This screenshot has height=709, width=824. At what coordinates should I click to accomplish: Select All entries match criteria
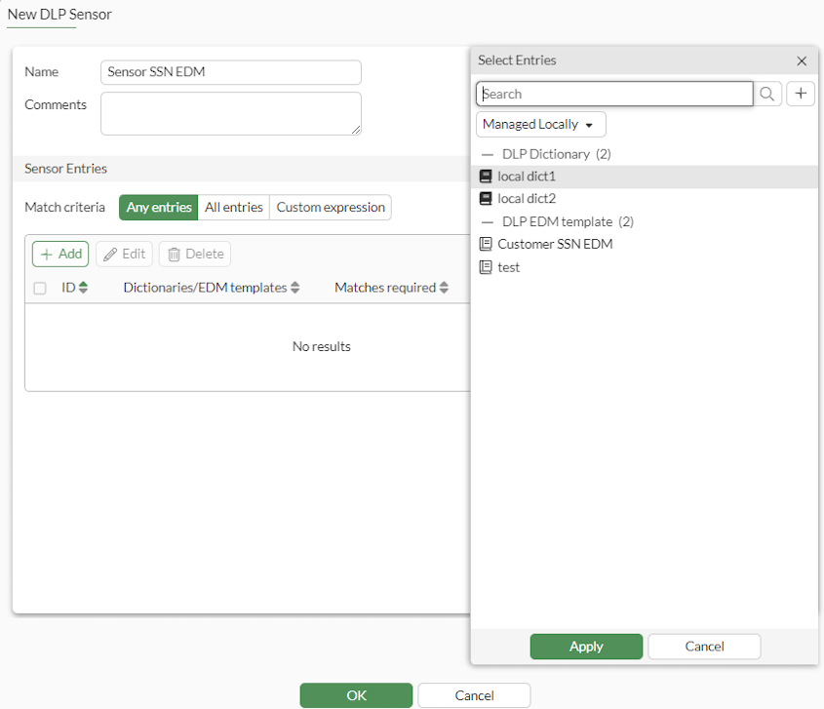[234, 207]
